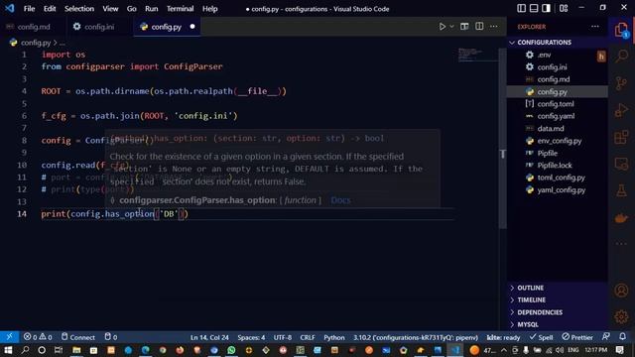The image size is (635, 357).
Task: Click the Windows Start button
Action: [8, 350]
